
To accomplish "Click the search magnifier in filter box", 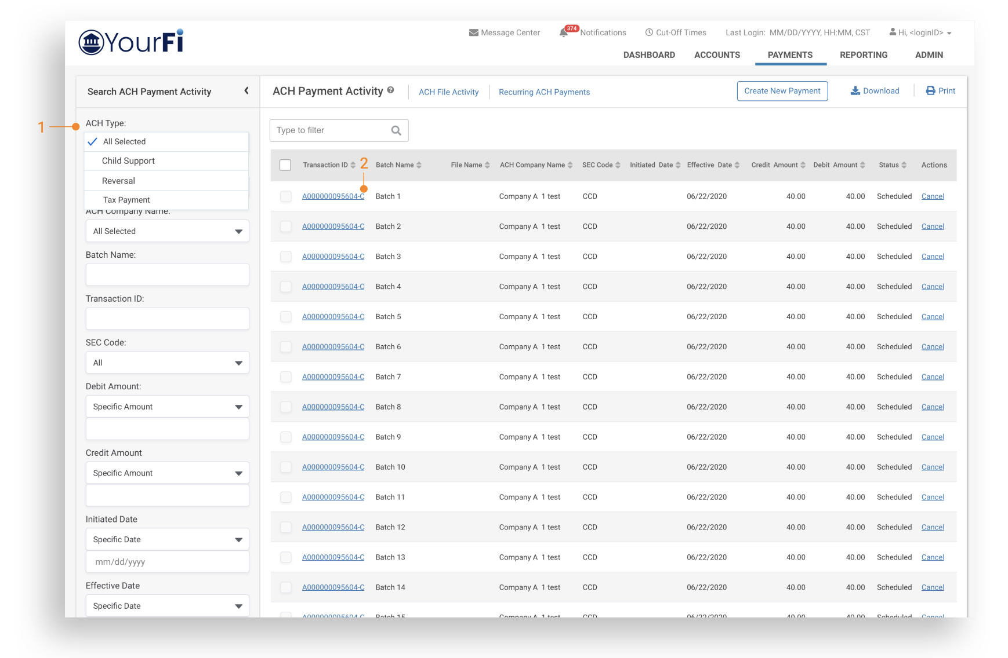I will [x=396, y=131].
